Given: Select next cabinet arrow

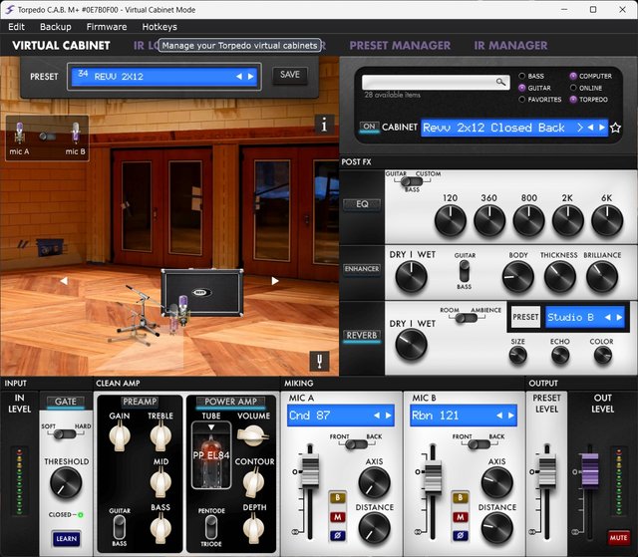Looking at the screenshot, I should pyautogui.click(x=602, y=128).
